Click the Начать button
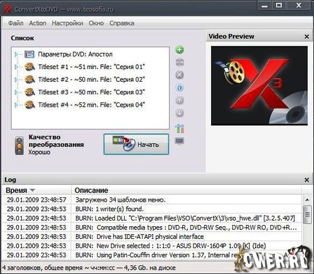The width and height of the screenshot is (314, 274). point(136,145)
